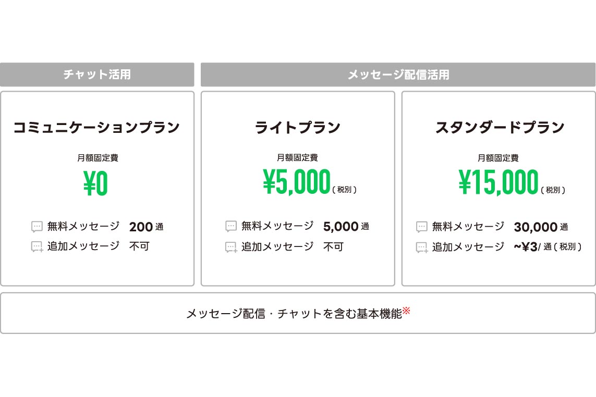
Task: Click the 30,000通 free message count
Action: click(541, 227)
